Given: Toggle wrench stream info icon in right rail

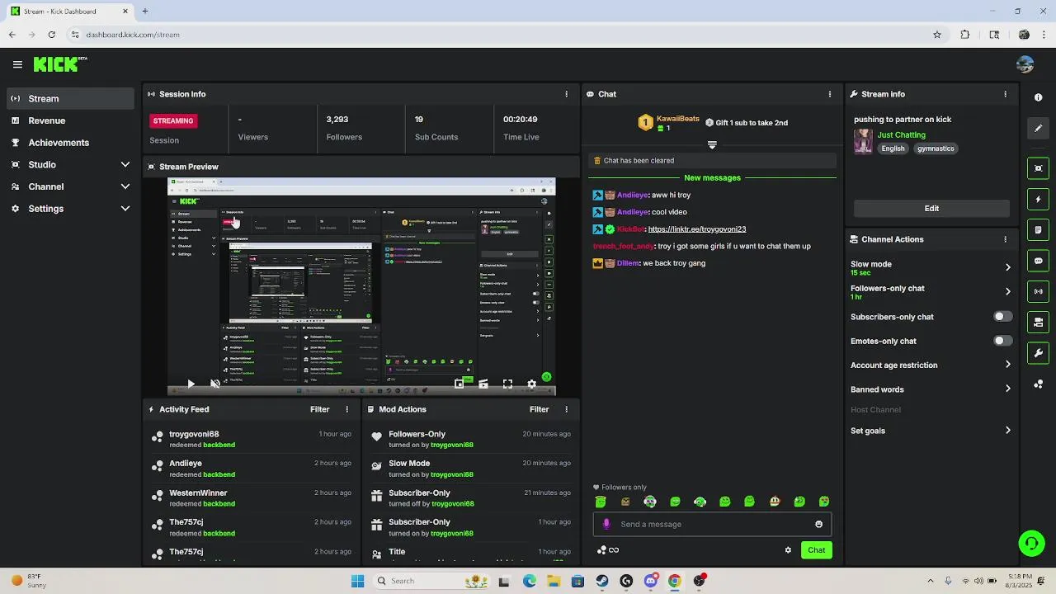Looking at the screenshot, I should (1038, 353).
